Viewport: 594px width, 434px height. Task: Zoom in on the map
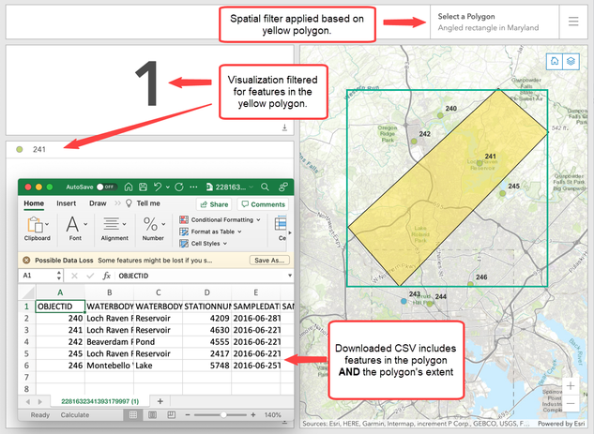pyautogui.click(x=571, y=386)
